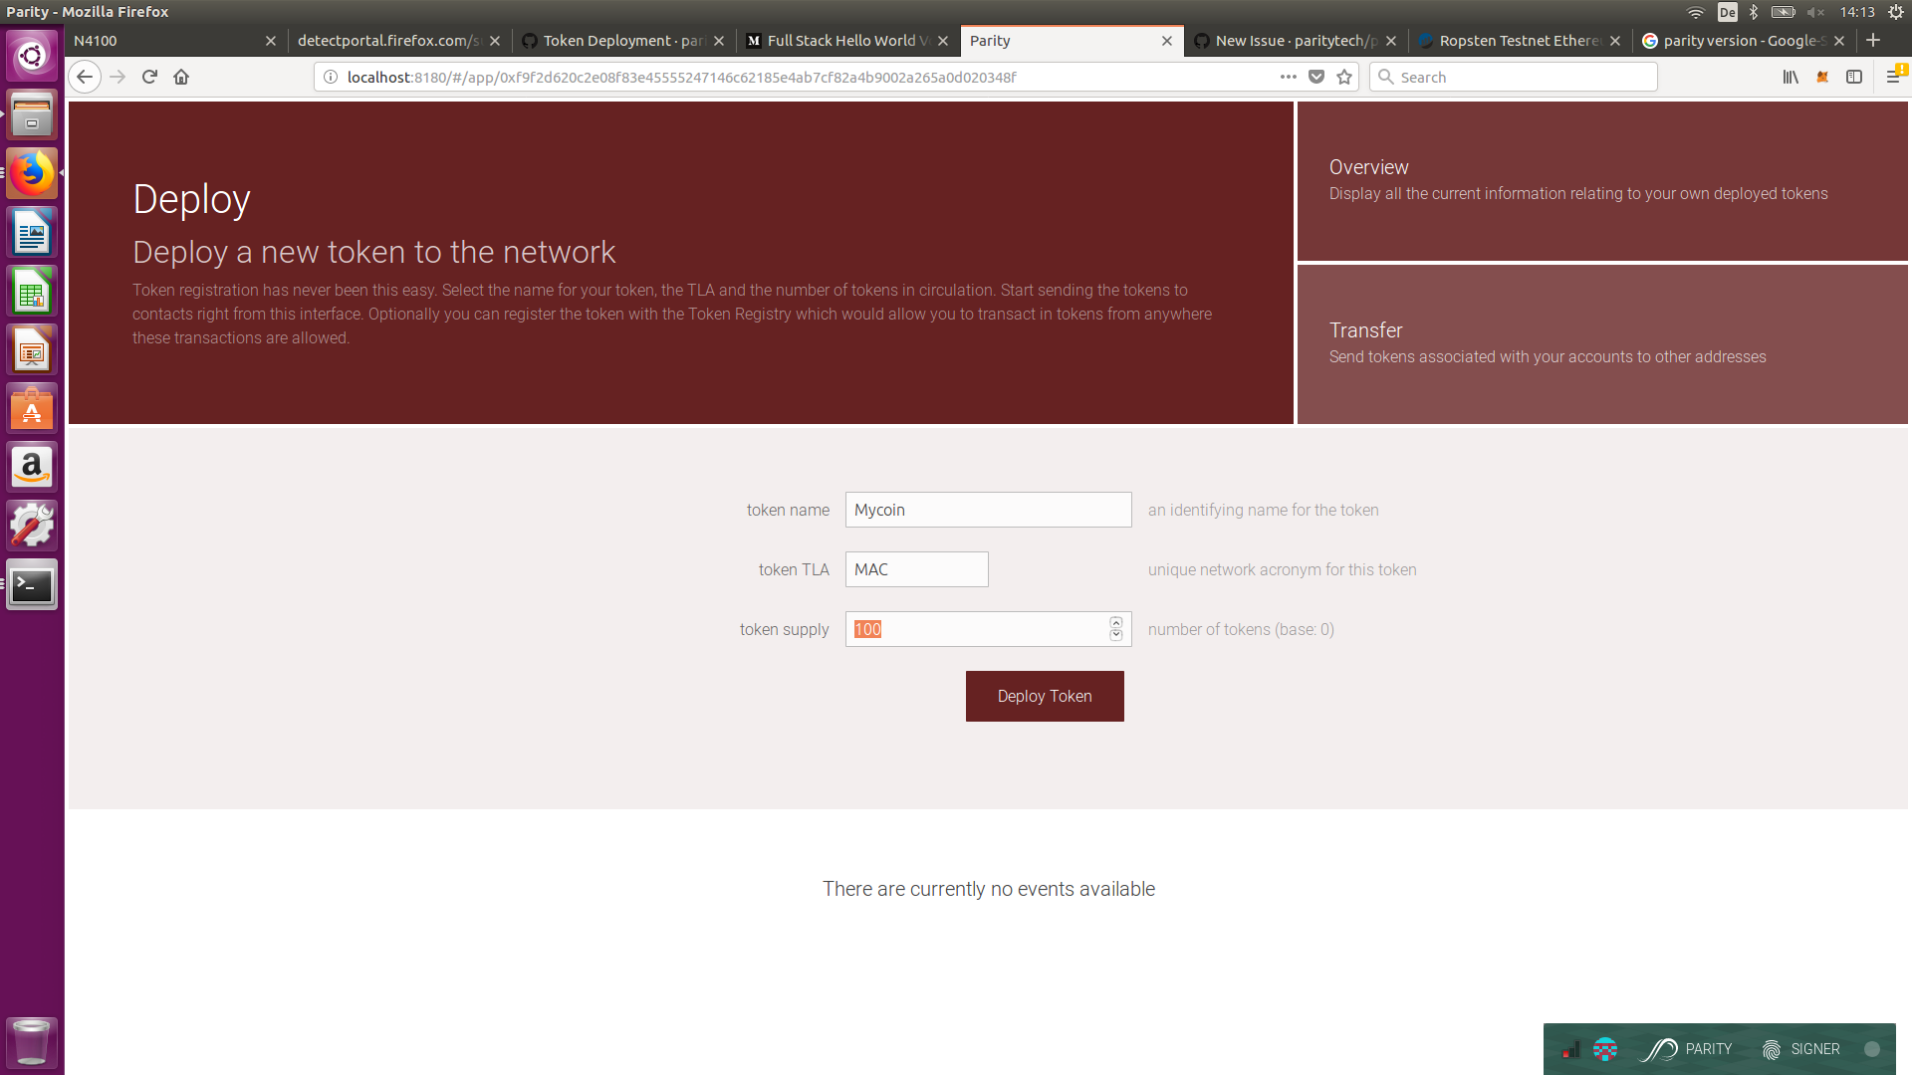The image size is (1912, 1075).
Task: Open the Overview section
Action: (x=1601, y=180)
